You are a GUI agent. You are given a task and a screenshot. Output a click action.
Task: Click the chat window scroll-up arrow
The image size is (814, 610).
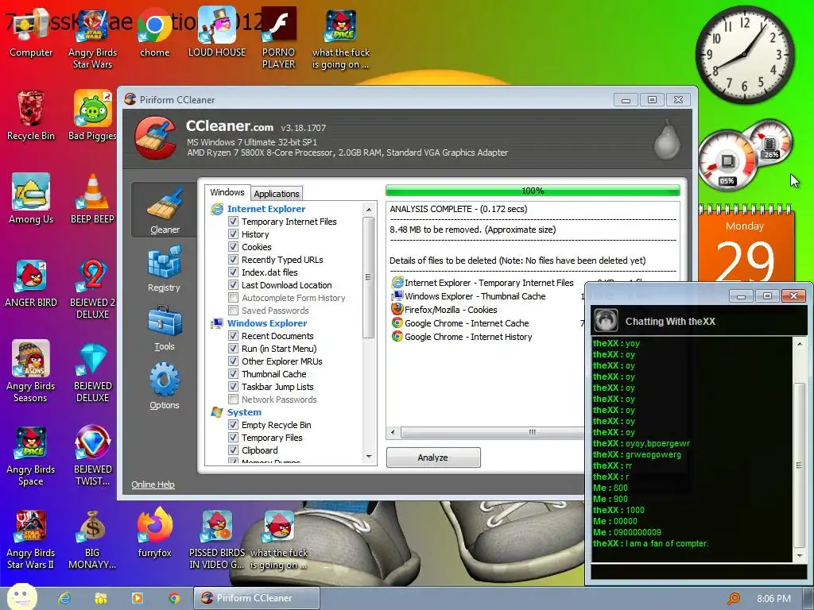pos(800,344)
